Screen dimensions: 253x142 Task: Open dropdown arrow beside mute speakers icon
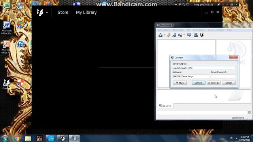(x=184, y=35)
